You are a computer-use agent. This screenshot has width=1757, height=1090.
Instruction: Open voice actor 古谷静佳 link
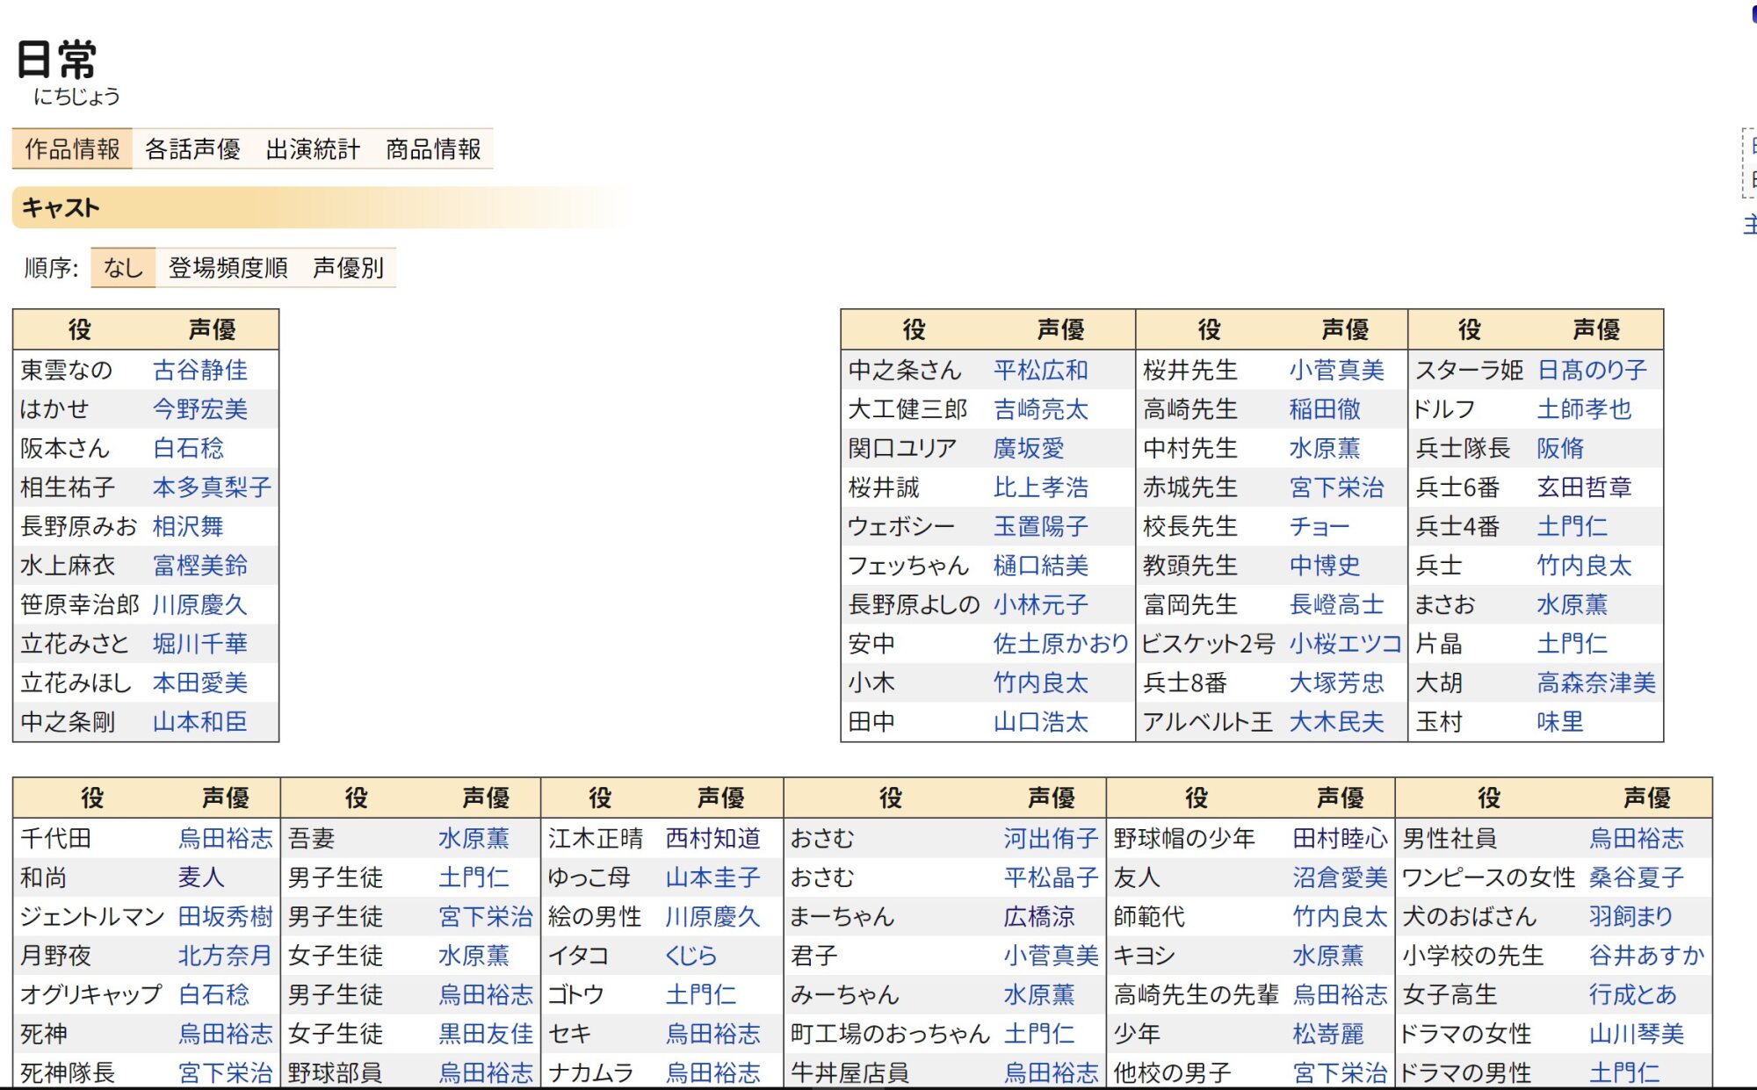point(200,370)
